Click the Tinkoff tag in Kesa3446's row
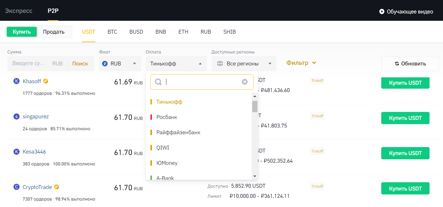 pyautogui.click(x=317, y=151)
